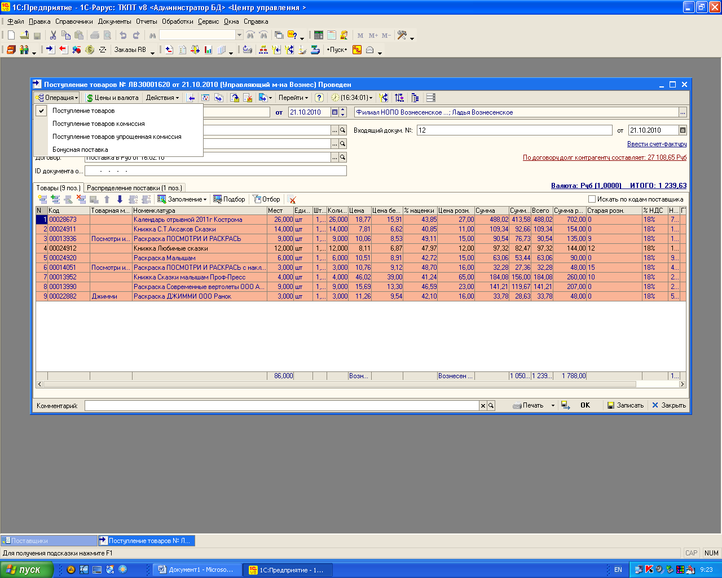This screenshot has width=722, height=578.
Task: Open the date picker for document date 21.10.2010
Action: pyautogui.click(x=334, y=112)
